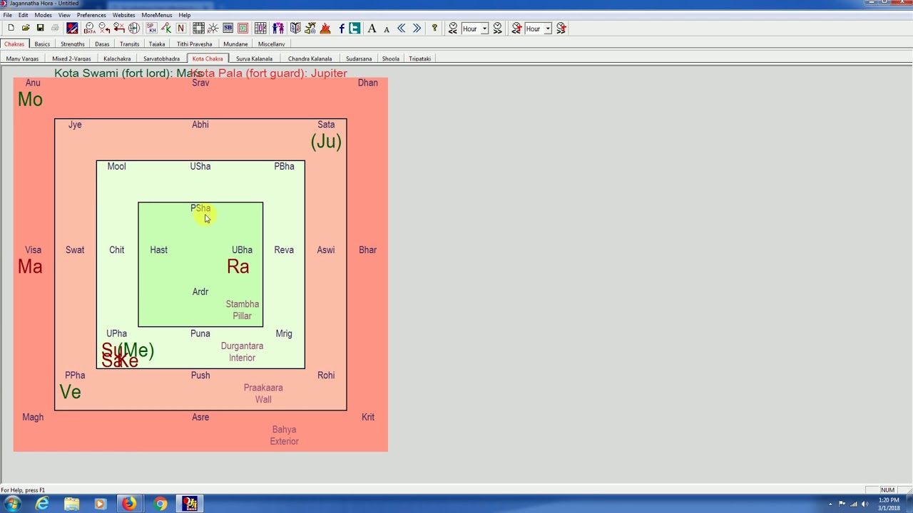
Task: Open a chart file with folder icon
Action: pos(26,28)
